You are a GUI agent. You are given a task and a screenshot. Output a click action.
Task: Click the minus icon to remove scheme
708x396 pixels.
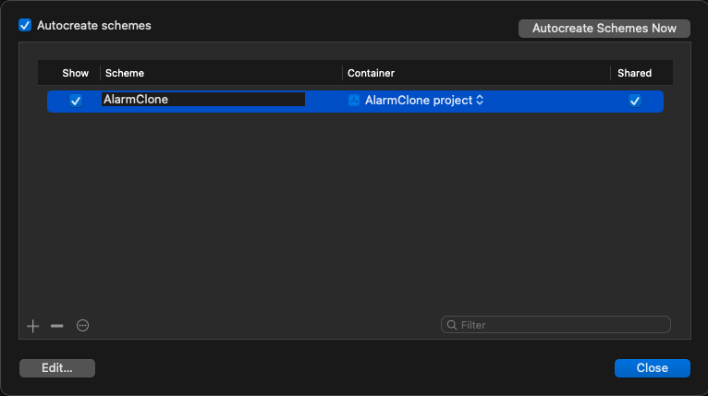[57, 326]
